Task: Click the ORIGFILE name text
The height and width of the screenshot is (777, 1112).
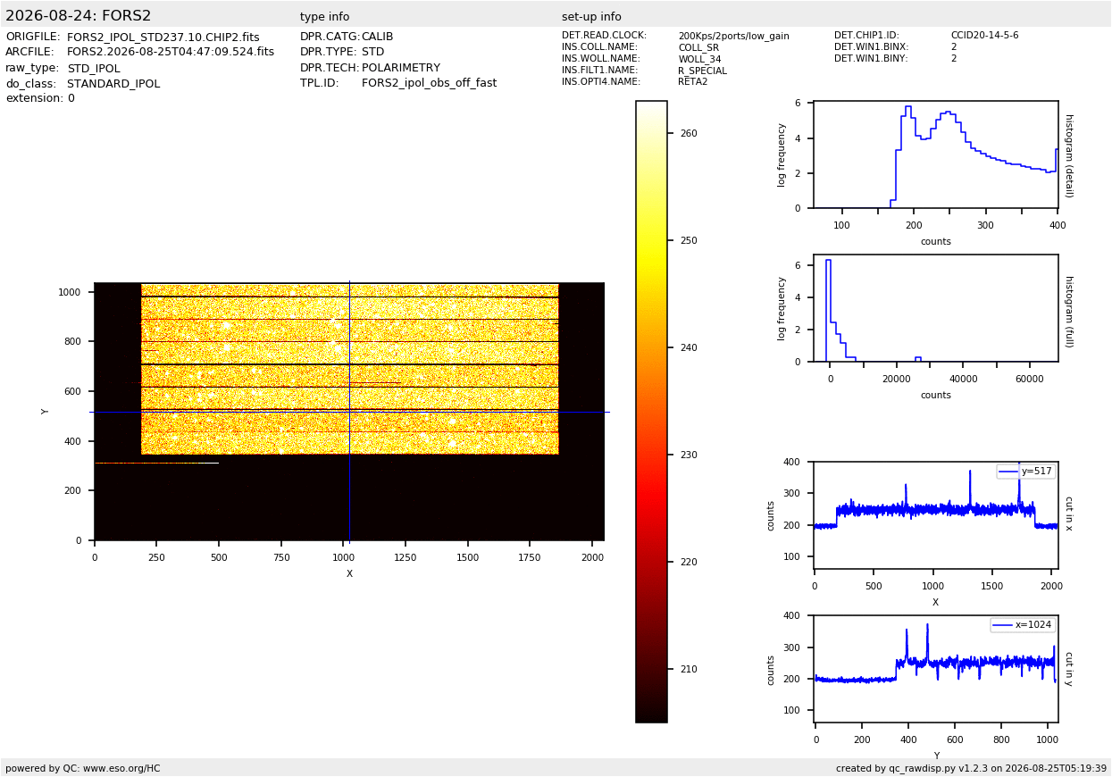Action: pos(163,38)
